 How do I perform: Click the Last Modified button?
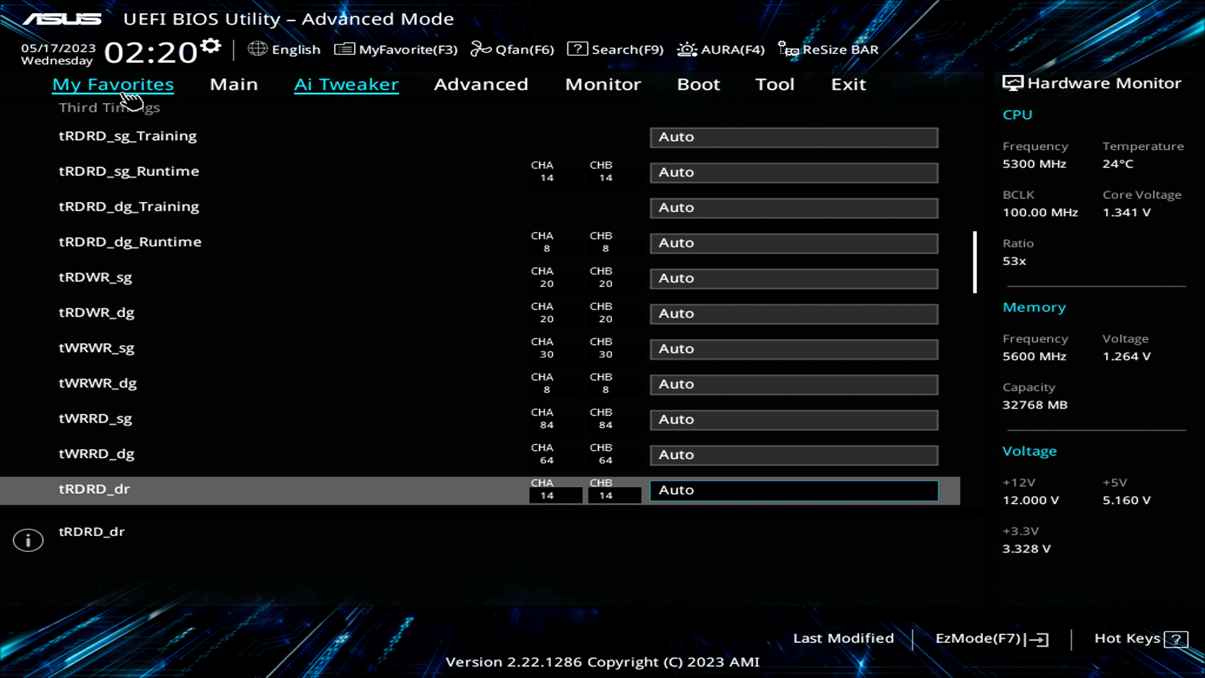(843, 638)
